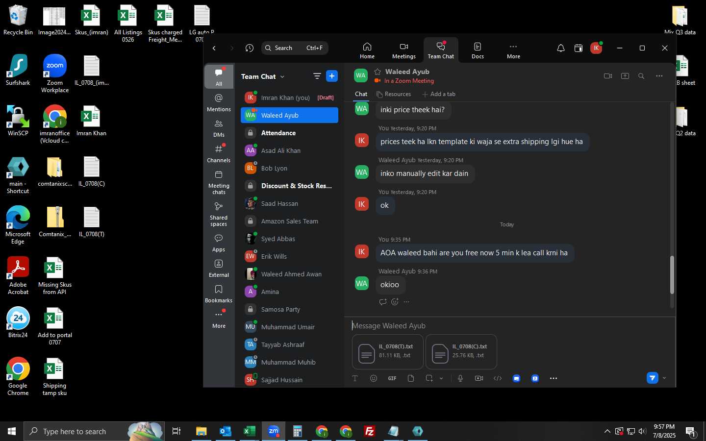
Task: Toggle text formatting options
Action: (x=355, y=378)
